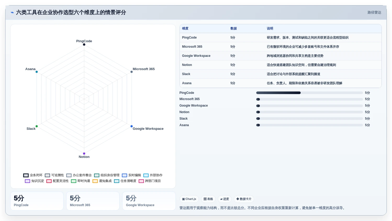Select the Chart.js tag chip

189,199
